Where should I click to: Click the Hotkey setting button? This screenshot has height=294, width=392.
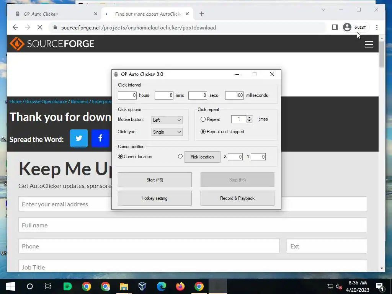155,198
